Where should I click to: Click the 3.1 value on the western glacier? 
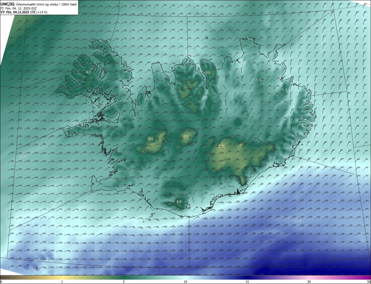150,139
